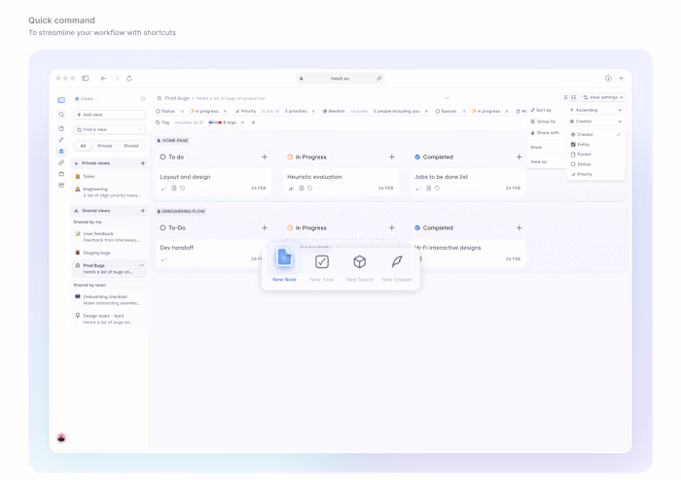Screen dimensions: 681x480
Task: Remove the Priority filter chip
Action: point(313,112)
